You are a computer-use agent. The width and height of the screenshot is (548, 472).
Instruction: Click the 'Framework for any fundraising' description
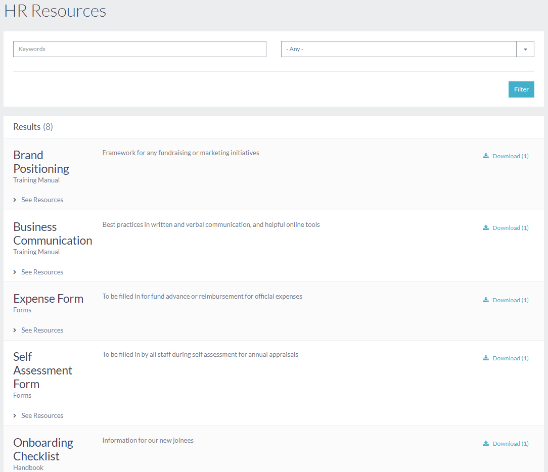coord(180,153)
